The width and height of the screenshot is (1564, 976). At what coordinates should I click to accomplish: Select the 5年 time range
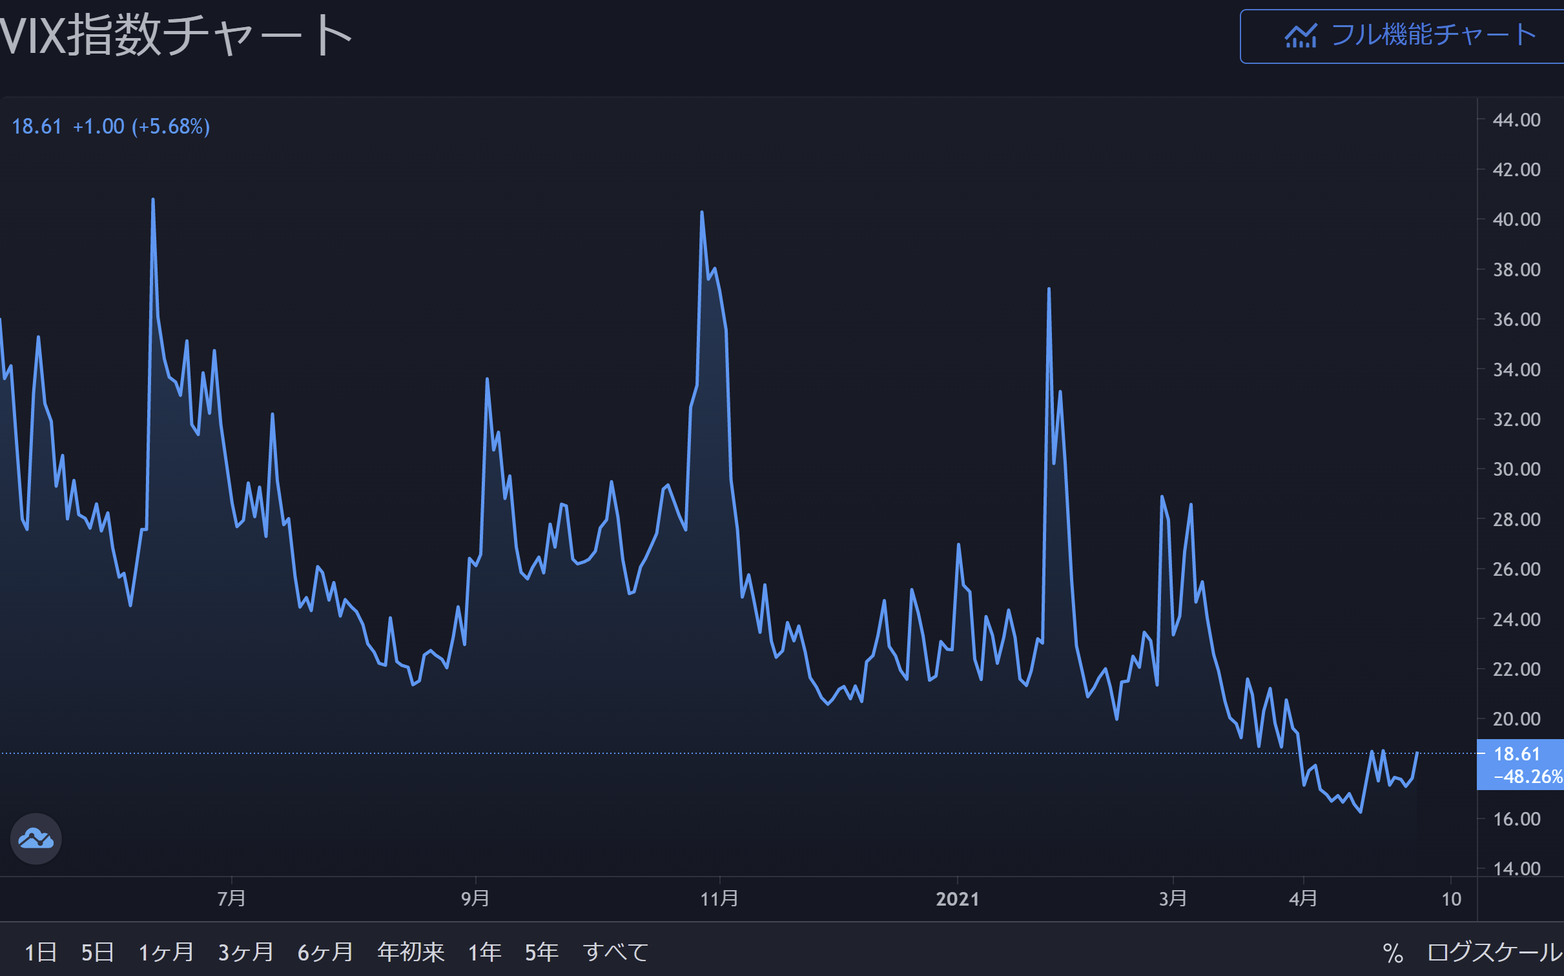tap(541, 952)
